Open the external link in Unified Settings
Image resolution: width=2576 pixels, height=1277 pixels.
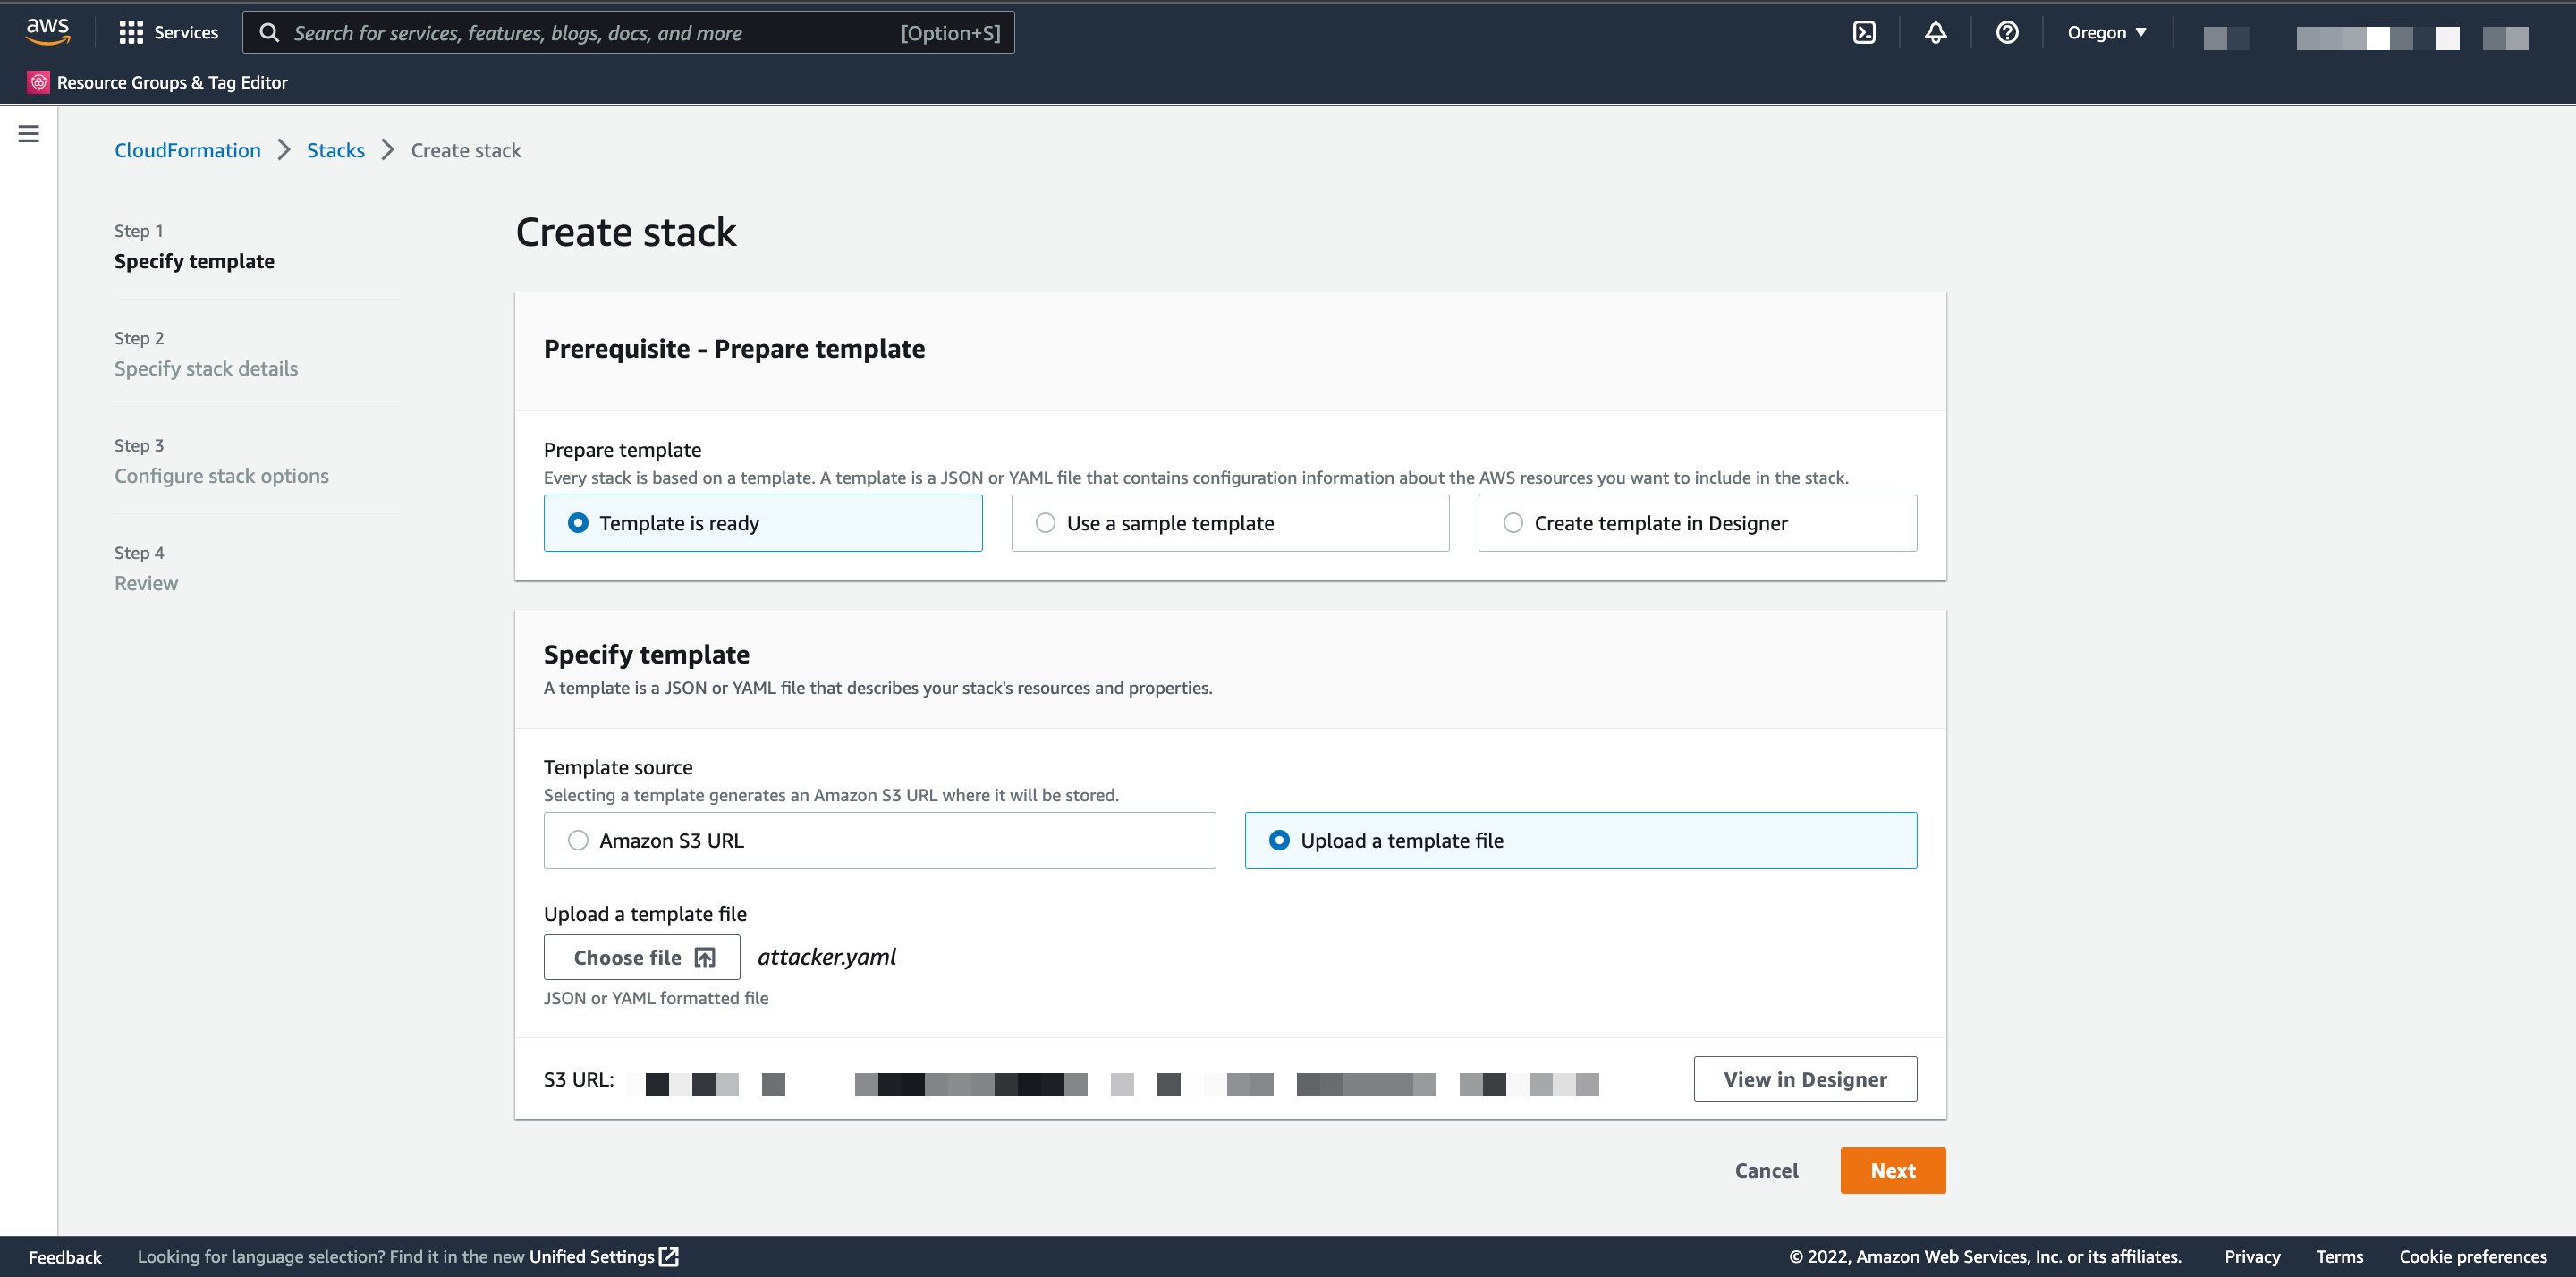point(668,1256)
